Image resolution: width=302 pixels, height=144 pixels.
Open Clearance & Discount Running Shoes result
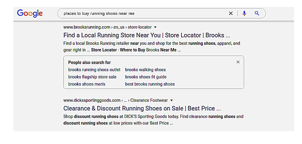click(x=142, y=108)
